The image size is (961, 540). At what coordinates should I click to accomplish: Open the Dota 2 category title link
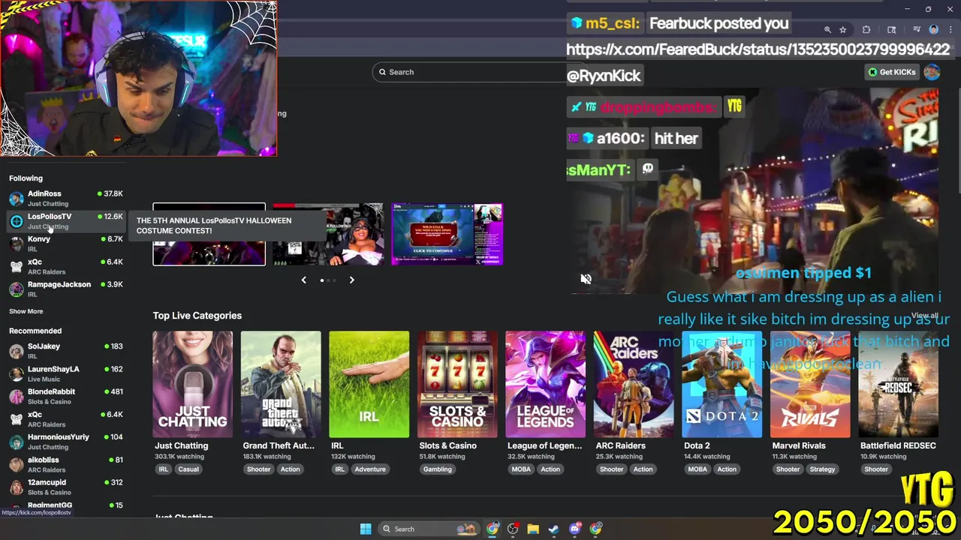coord(697,445)
